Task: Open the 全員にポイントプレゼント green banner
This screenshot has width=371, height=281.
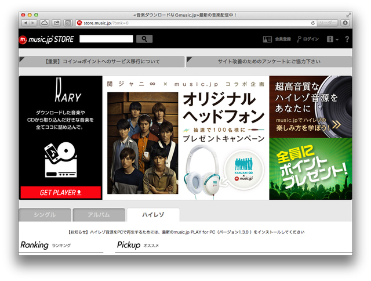Action: pos(310,168)
